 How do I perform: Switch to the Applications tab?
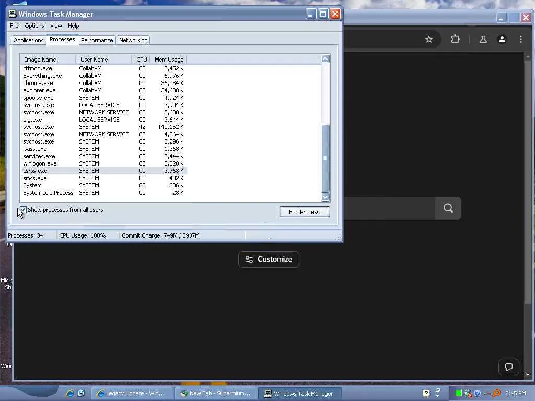tap(29, 40)
